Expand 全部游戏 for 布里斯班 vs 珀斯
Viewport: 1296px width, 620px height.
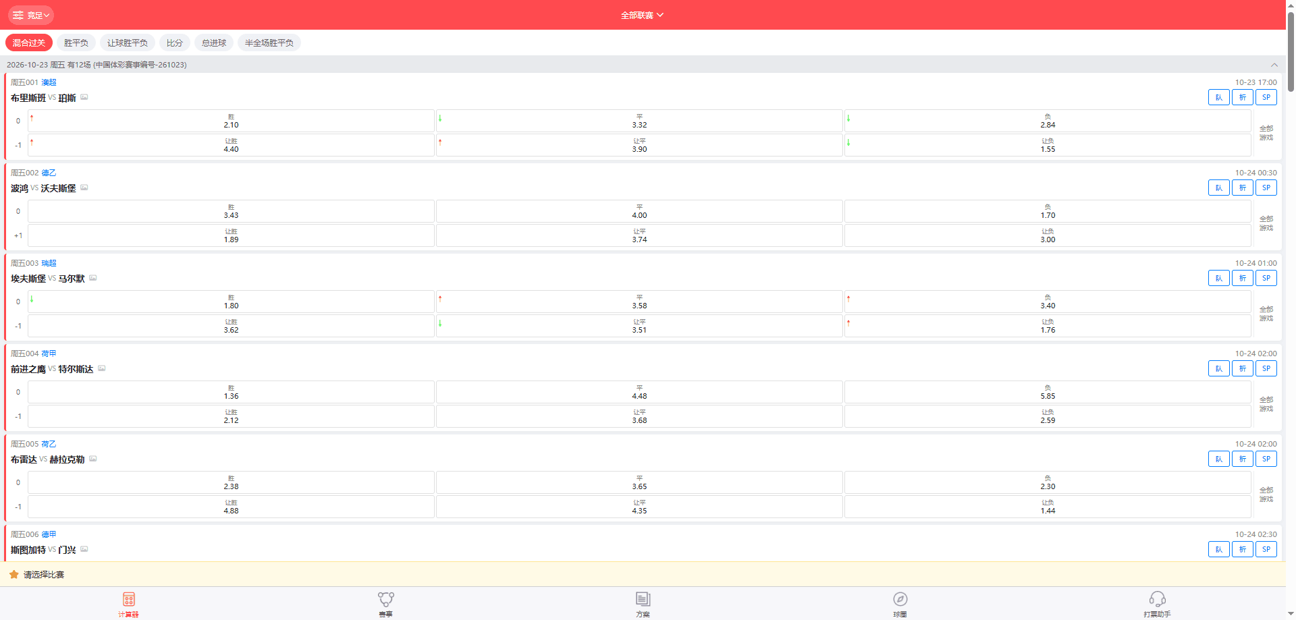[x=1266, y=133]
